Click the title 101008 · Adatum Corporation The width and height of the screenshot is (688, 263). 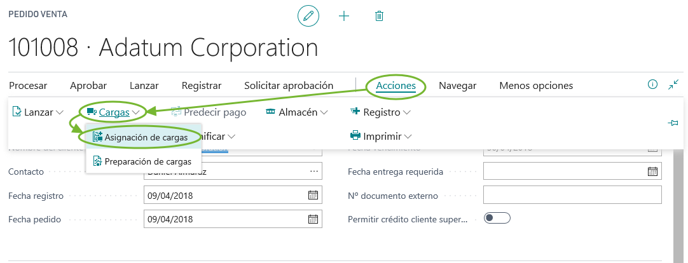tap(163, 48)
